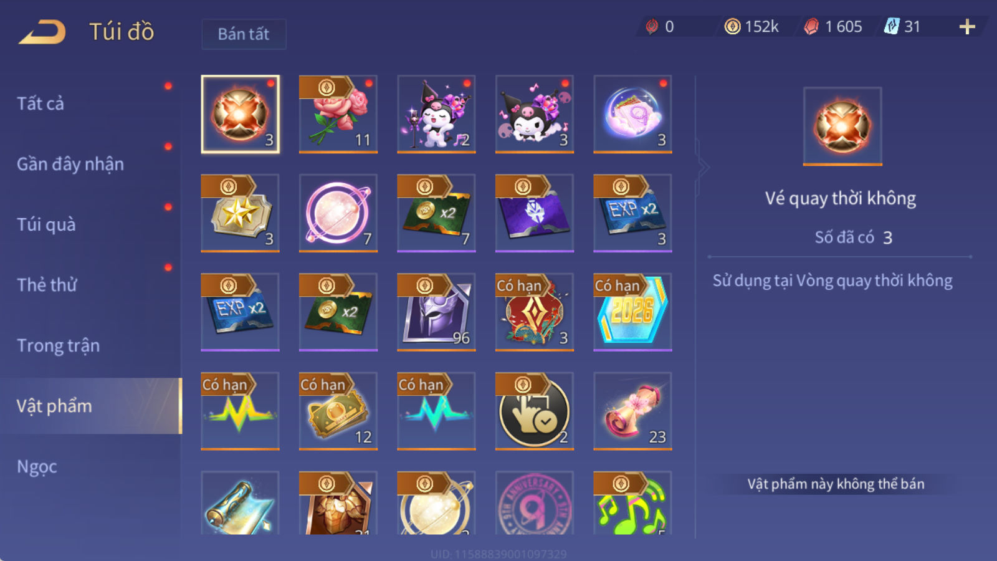
Task: Expand the item detail panel arrow
Action: [x=704, y=167]
